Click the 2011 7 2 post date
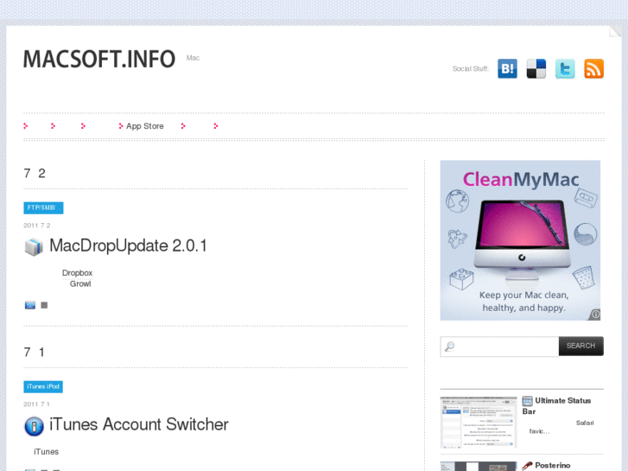Screen dimensions: 628x471 click(37, 226)
